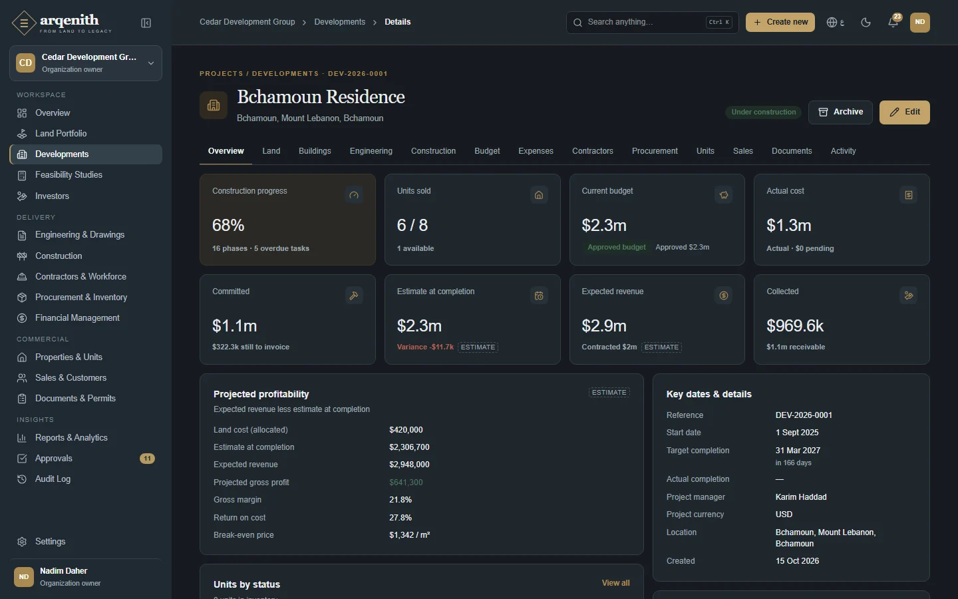Image resolution: width=958 pixels, height=599 pixels.
Task: Switch to the Land tab
Action: [271, 151]
